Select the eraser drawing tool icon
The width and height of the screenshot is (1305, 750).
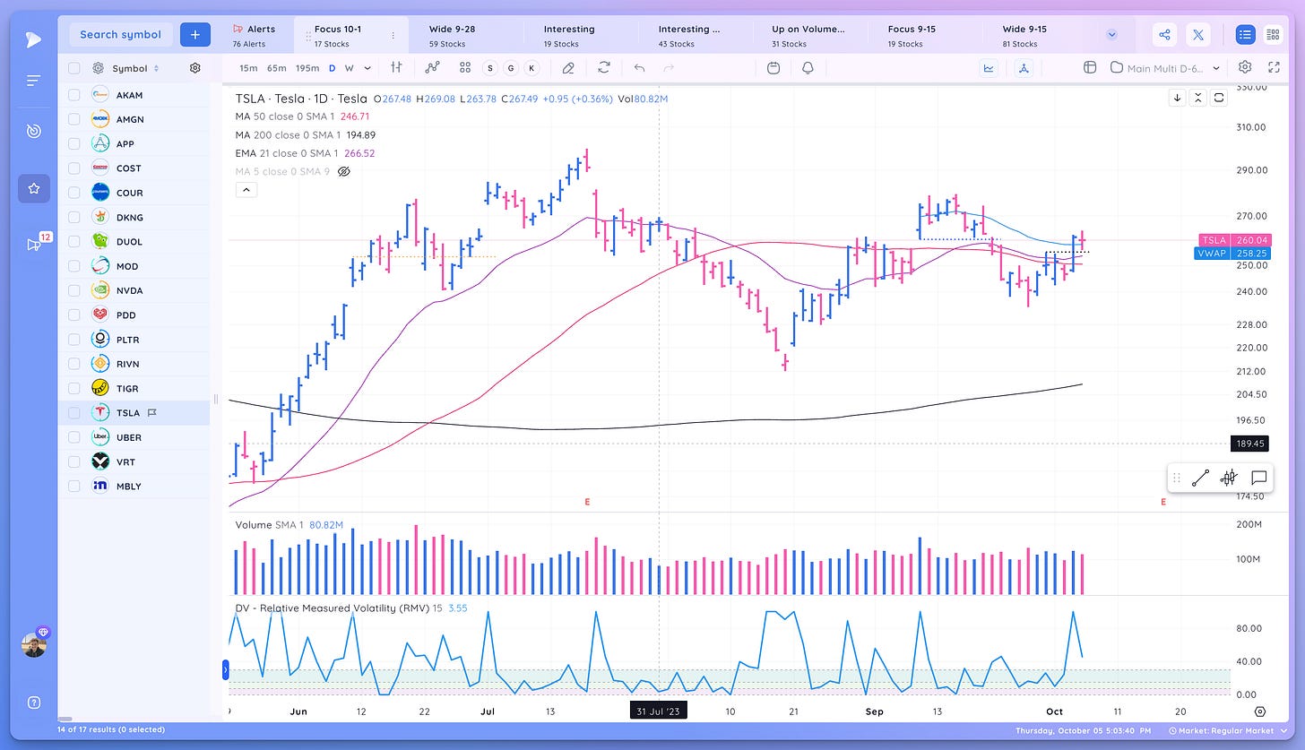(x=567, y=67)
